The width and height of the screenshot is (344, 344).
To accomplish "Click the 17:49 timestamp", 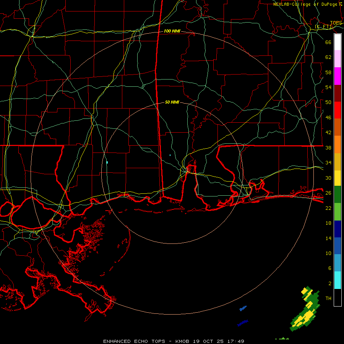I will [236, 341].
